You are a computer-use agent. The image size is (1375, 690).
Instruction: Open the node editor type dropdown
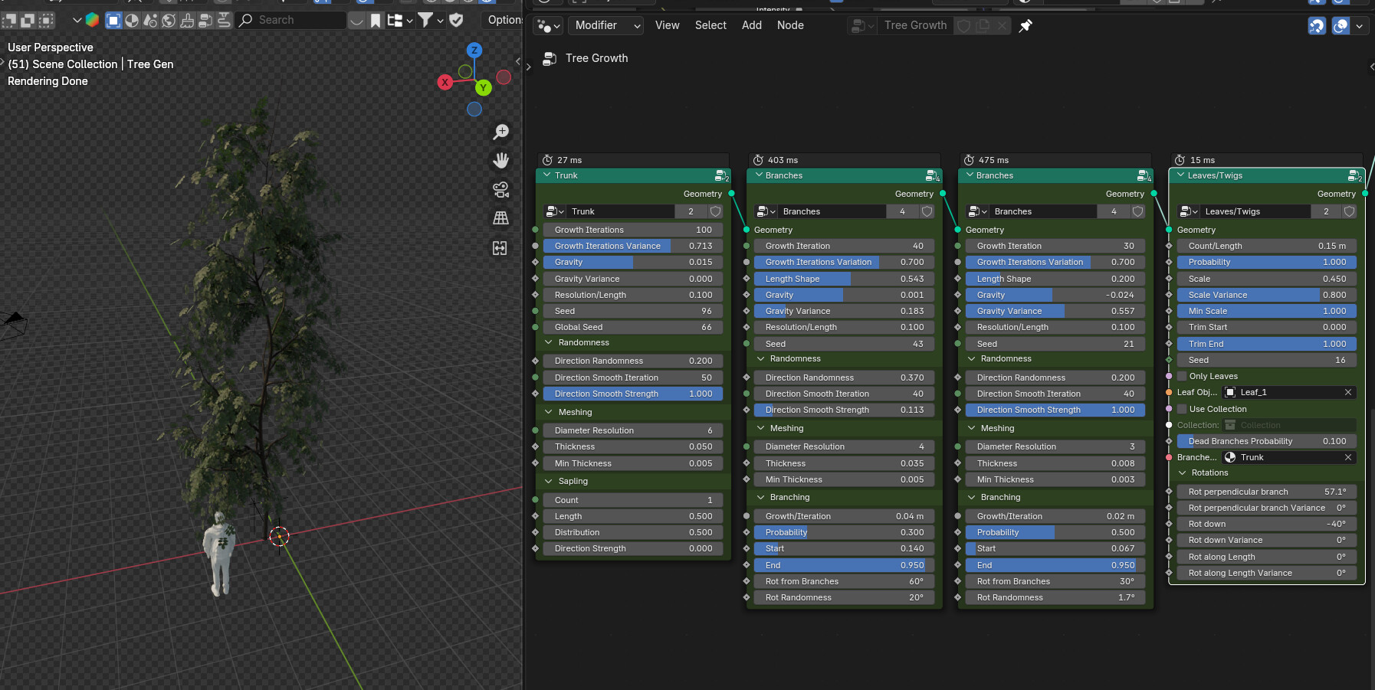coord(549,26)
